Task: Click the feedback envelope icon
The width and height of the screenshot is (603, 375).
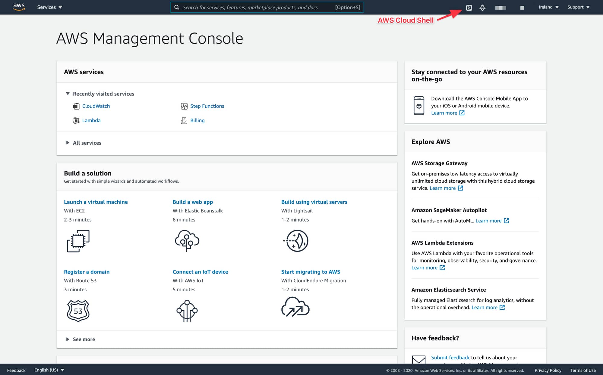Action: coord(419,359)
